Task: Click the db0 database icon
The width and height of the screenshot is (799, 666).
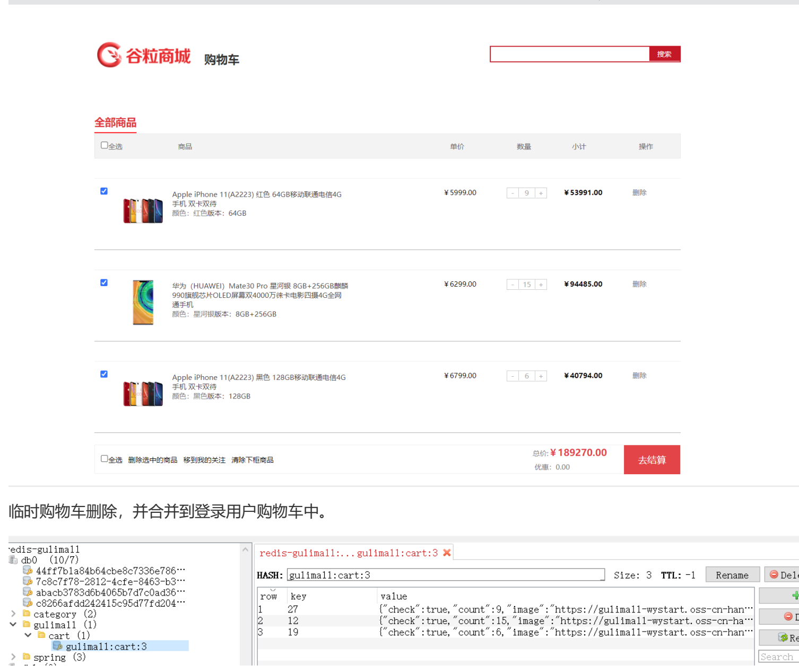Action: (x=13, y=560)
